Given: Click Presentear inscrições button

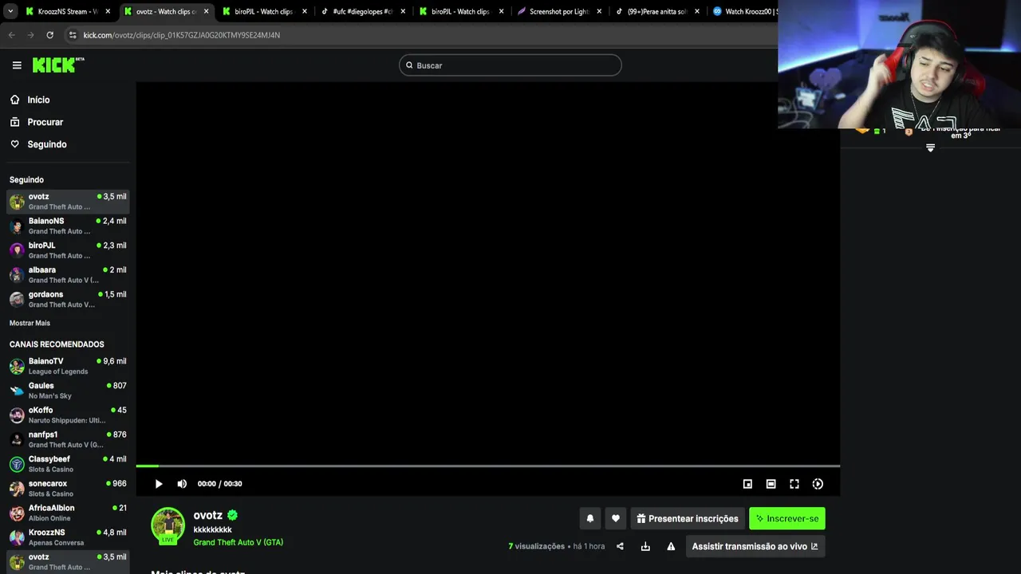Looking at the screenshot, I should tap(688, 518).
